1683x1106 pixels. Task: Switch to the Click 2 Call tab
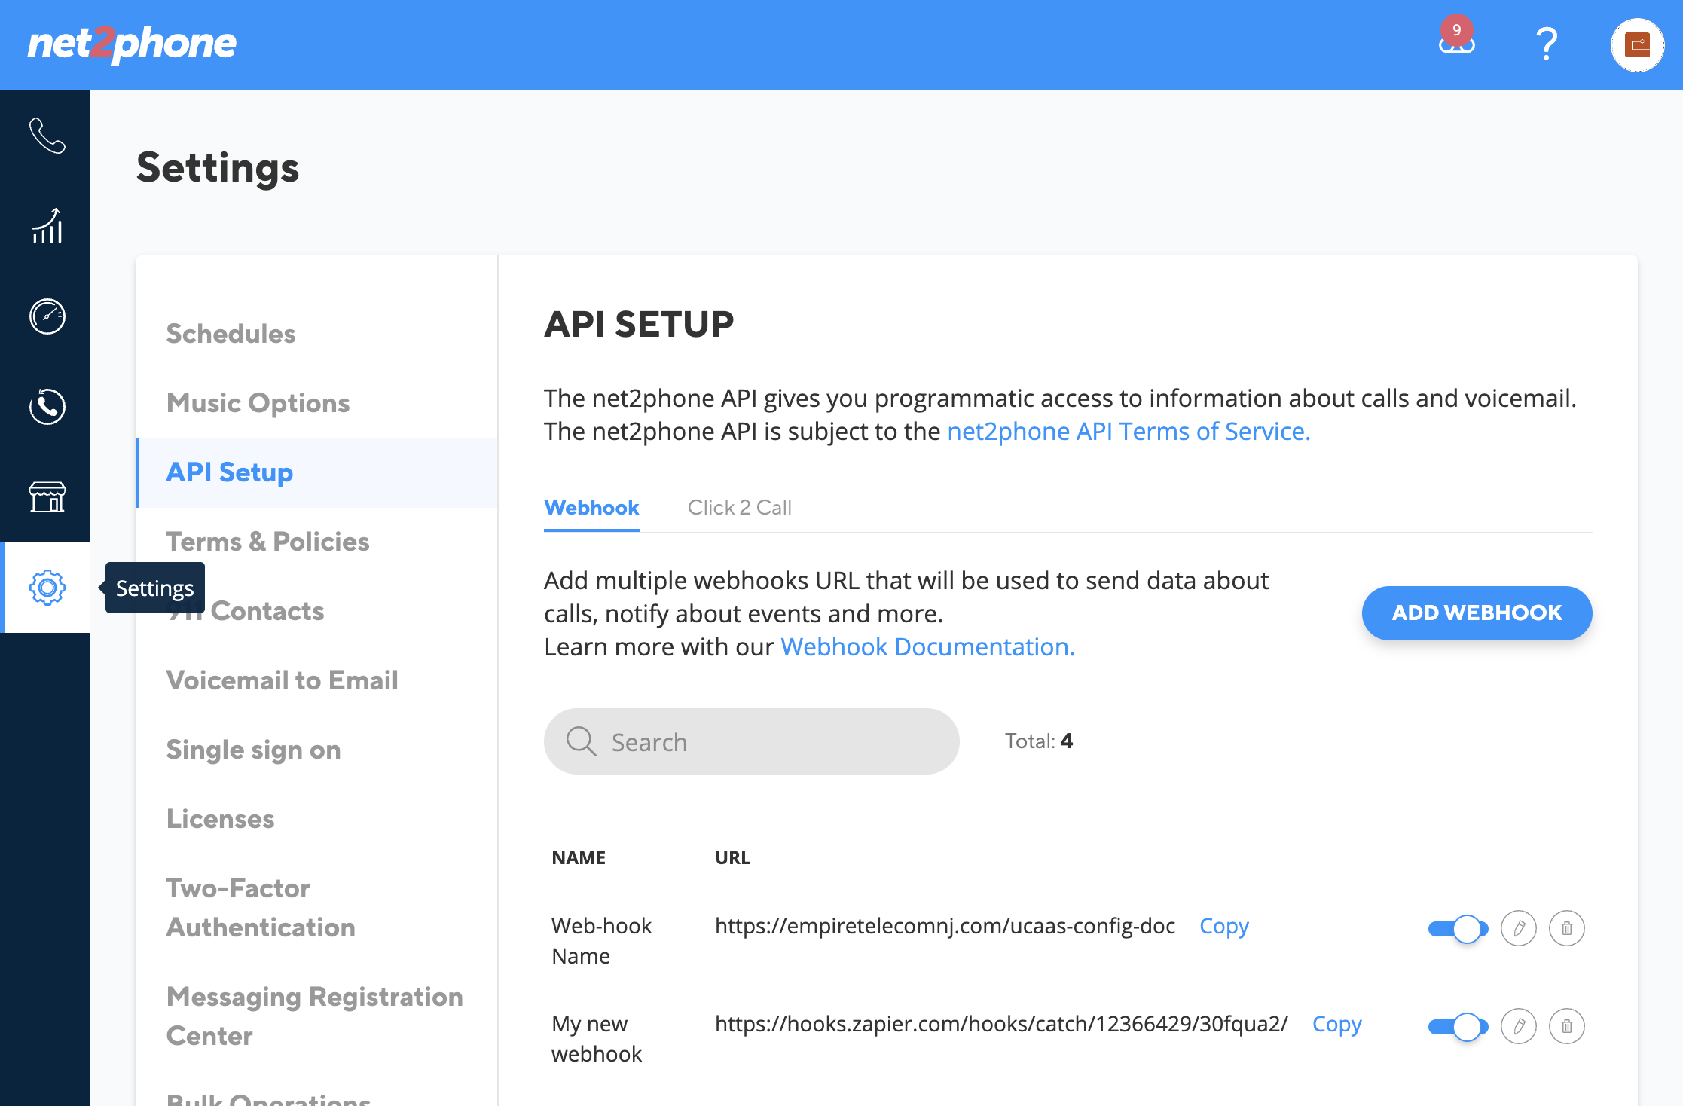(x=739, y=508)
